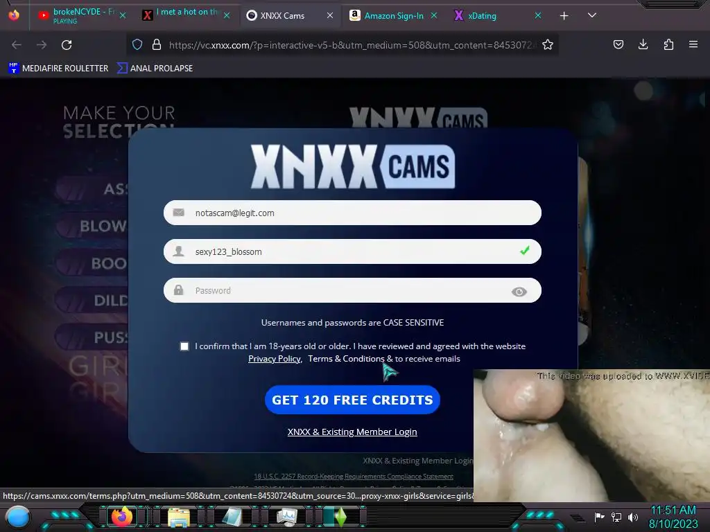Open the taskbar clock showing 11:51 AM
The height and width of the screenshot is (532, 710).
click(x=673, y=517)
